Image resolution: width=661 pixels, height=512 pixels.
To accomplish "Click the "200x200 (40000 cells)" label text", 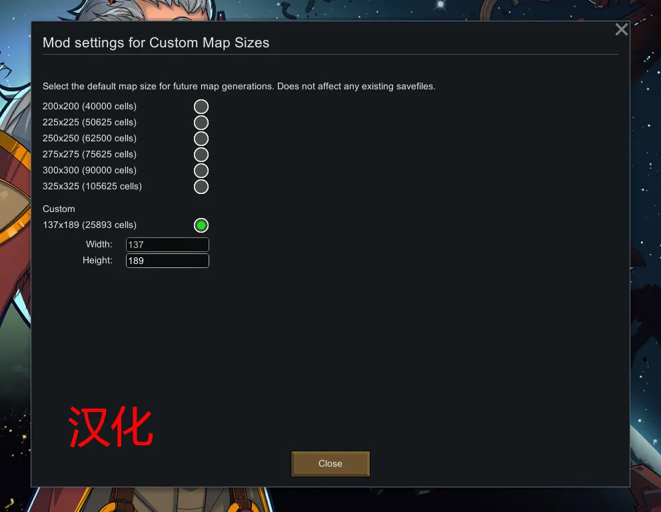I will (x=89, y=106).
